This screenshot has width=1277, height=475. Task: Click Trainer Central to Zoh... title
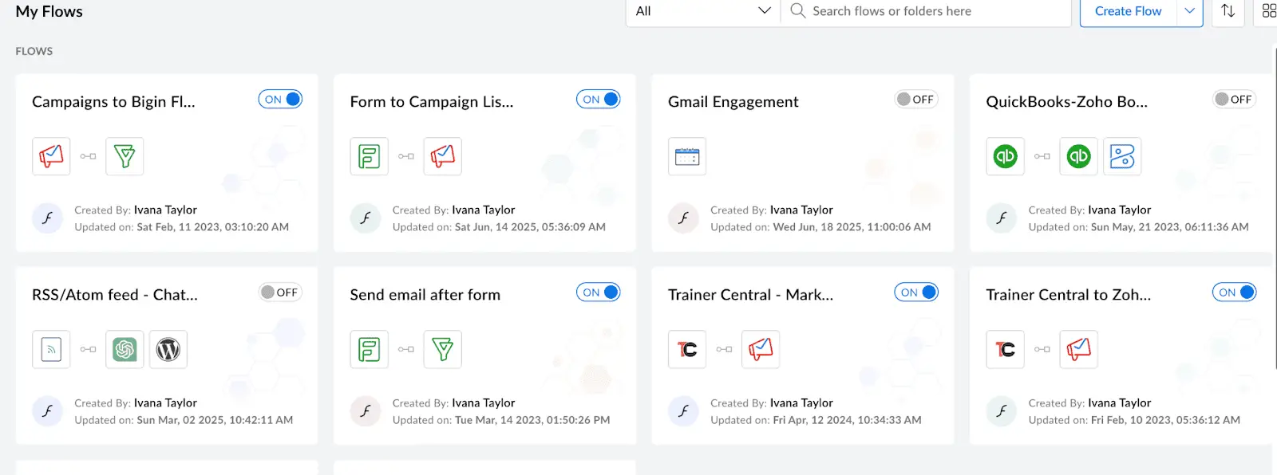(x=1069, y=295)
